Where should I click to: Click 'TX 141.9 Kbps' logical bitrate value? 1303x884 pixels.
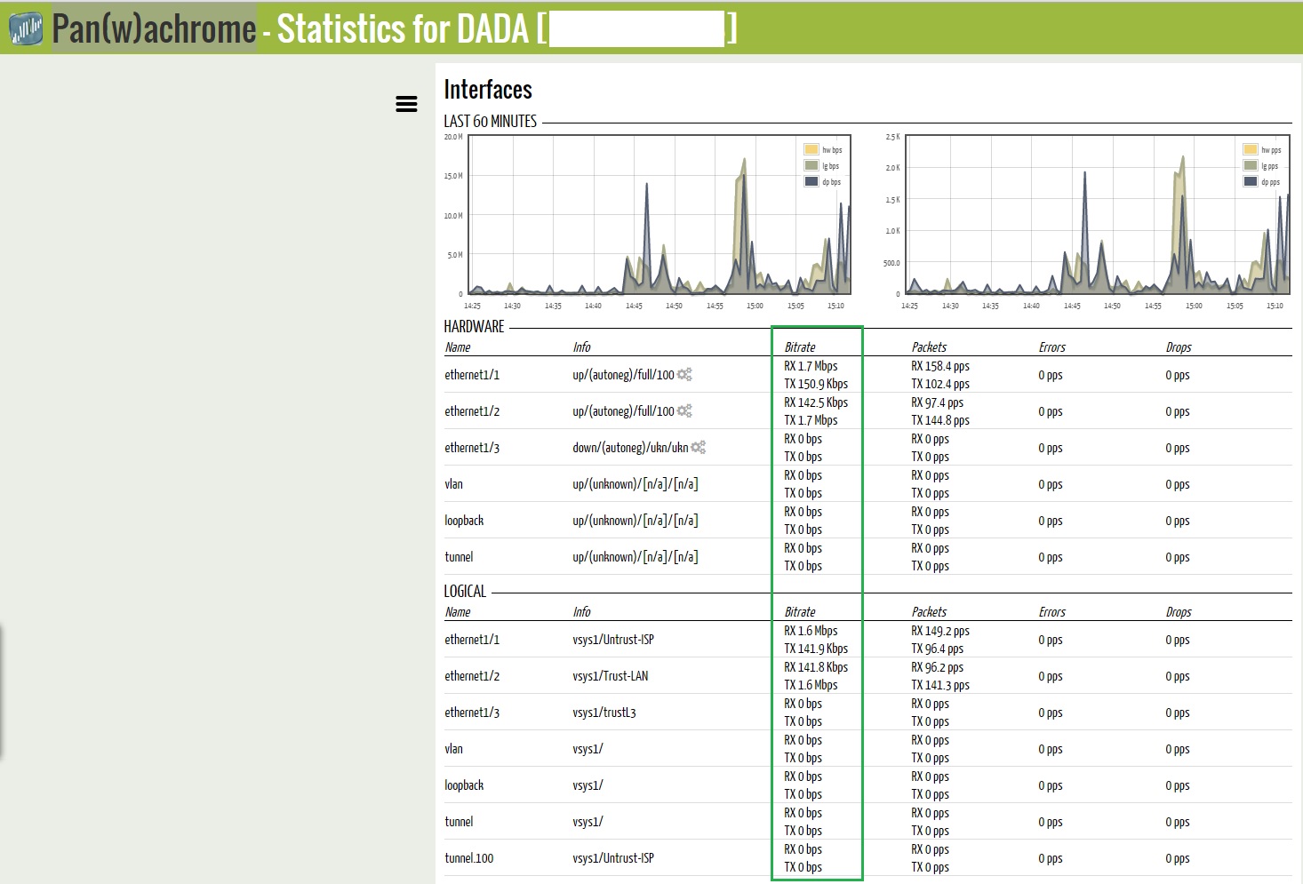point(816,649)
